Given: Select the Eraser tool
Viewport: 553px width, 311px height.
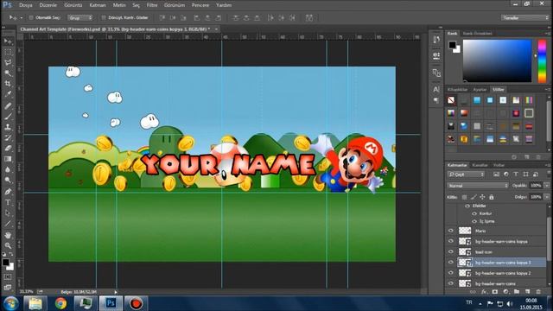Looking at the screenshot, I should click(x=8, y=149).
